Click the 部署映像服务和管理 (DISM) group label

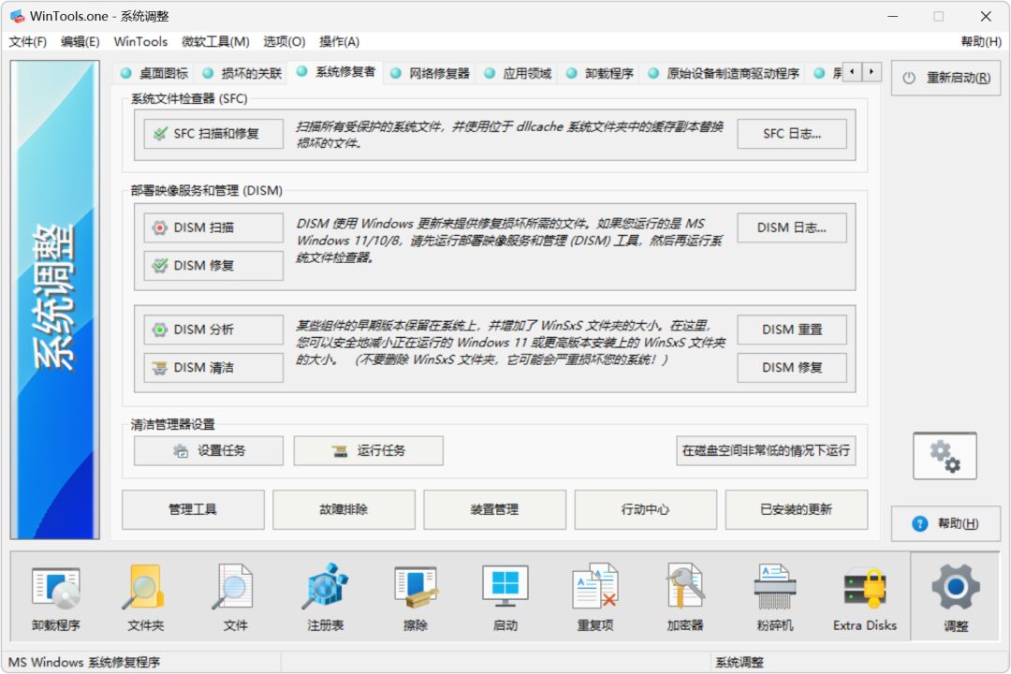(206, 191)
